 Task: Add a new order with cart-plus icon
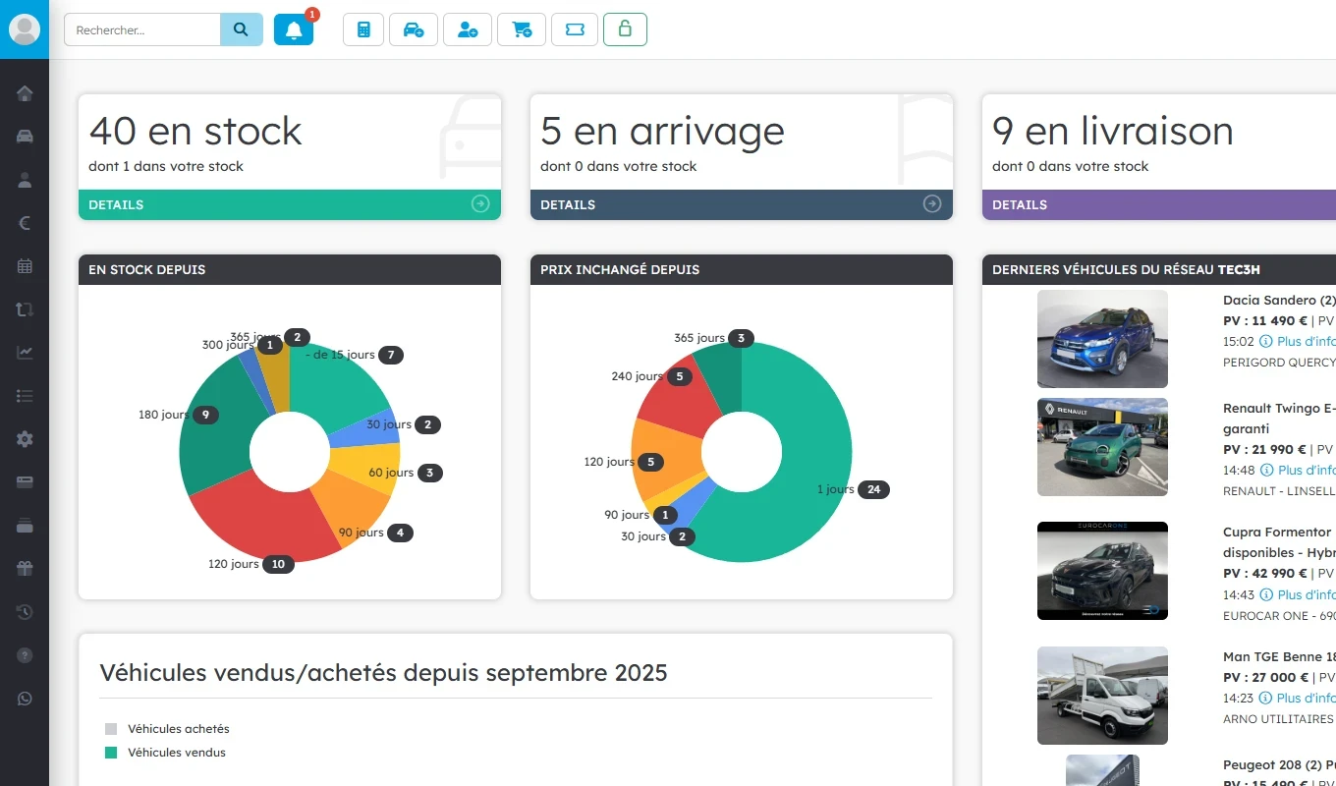coord(522,29)
